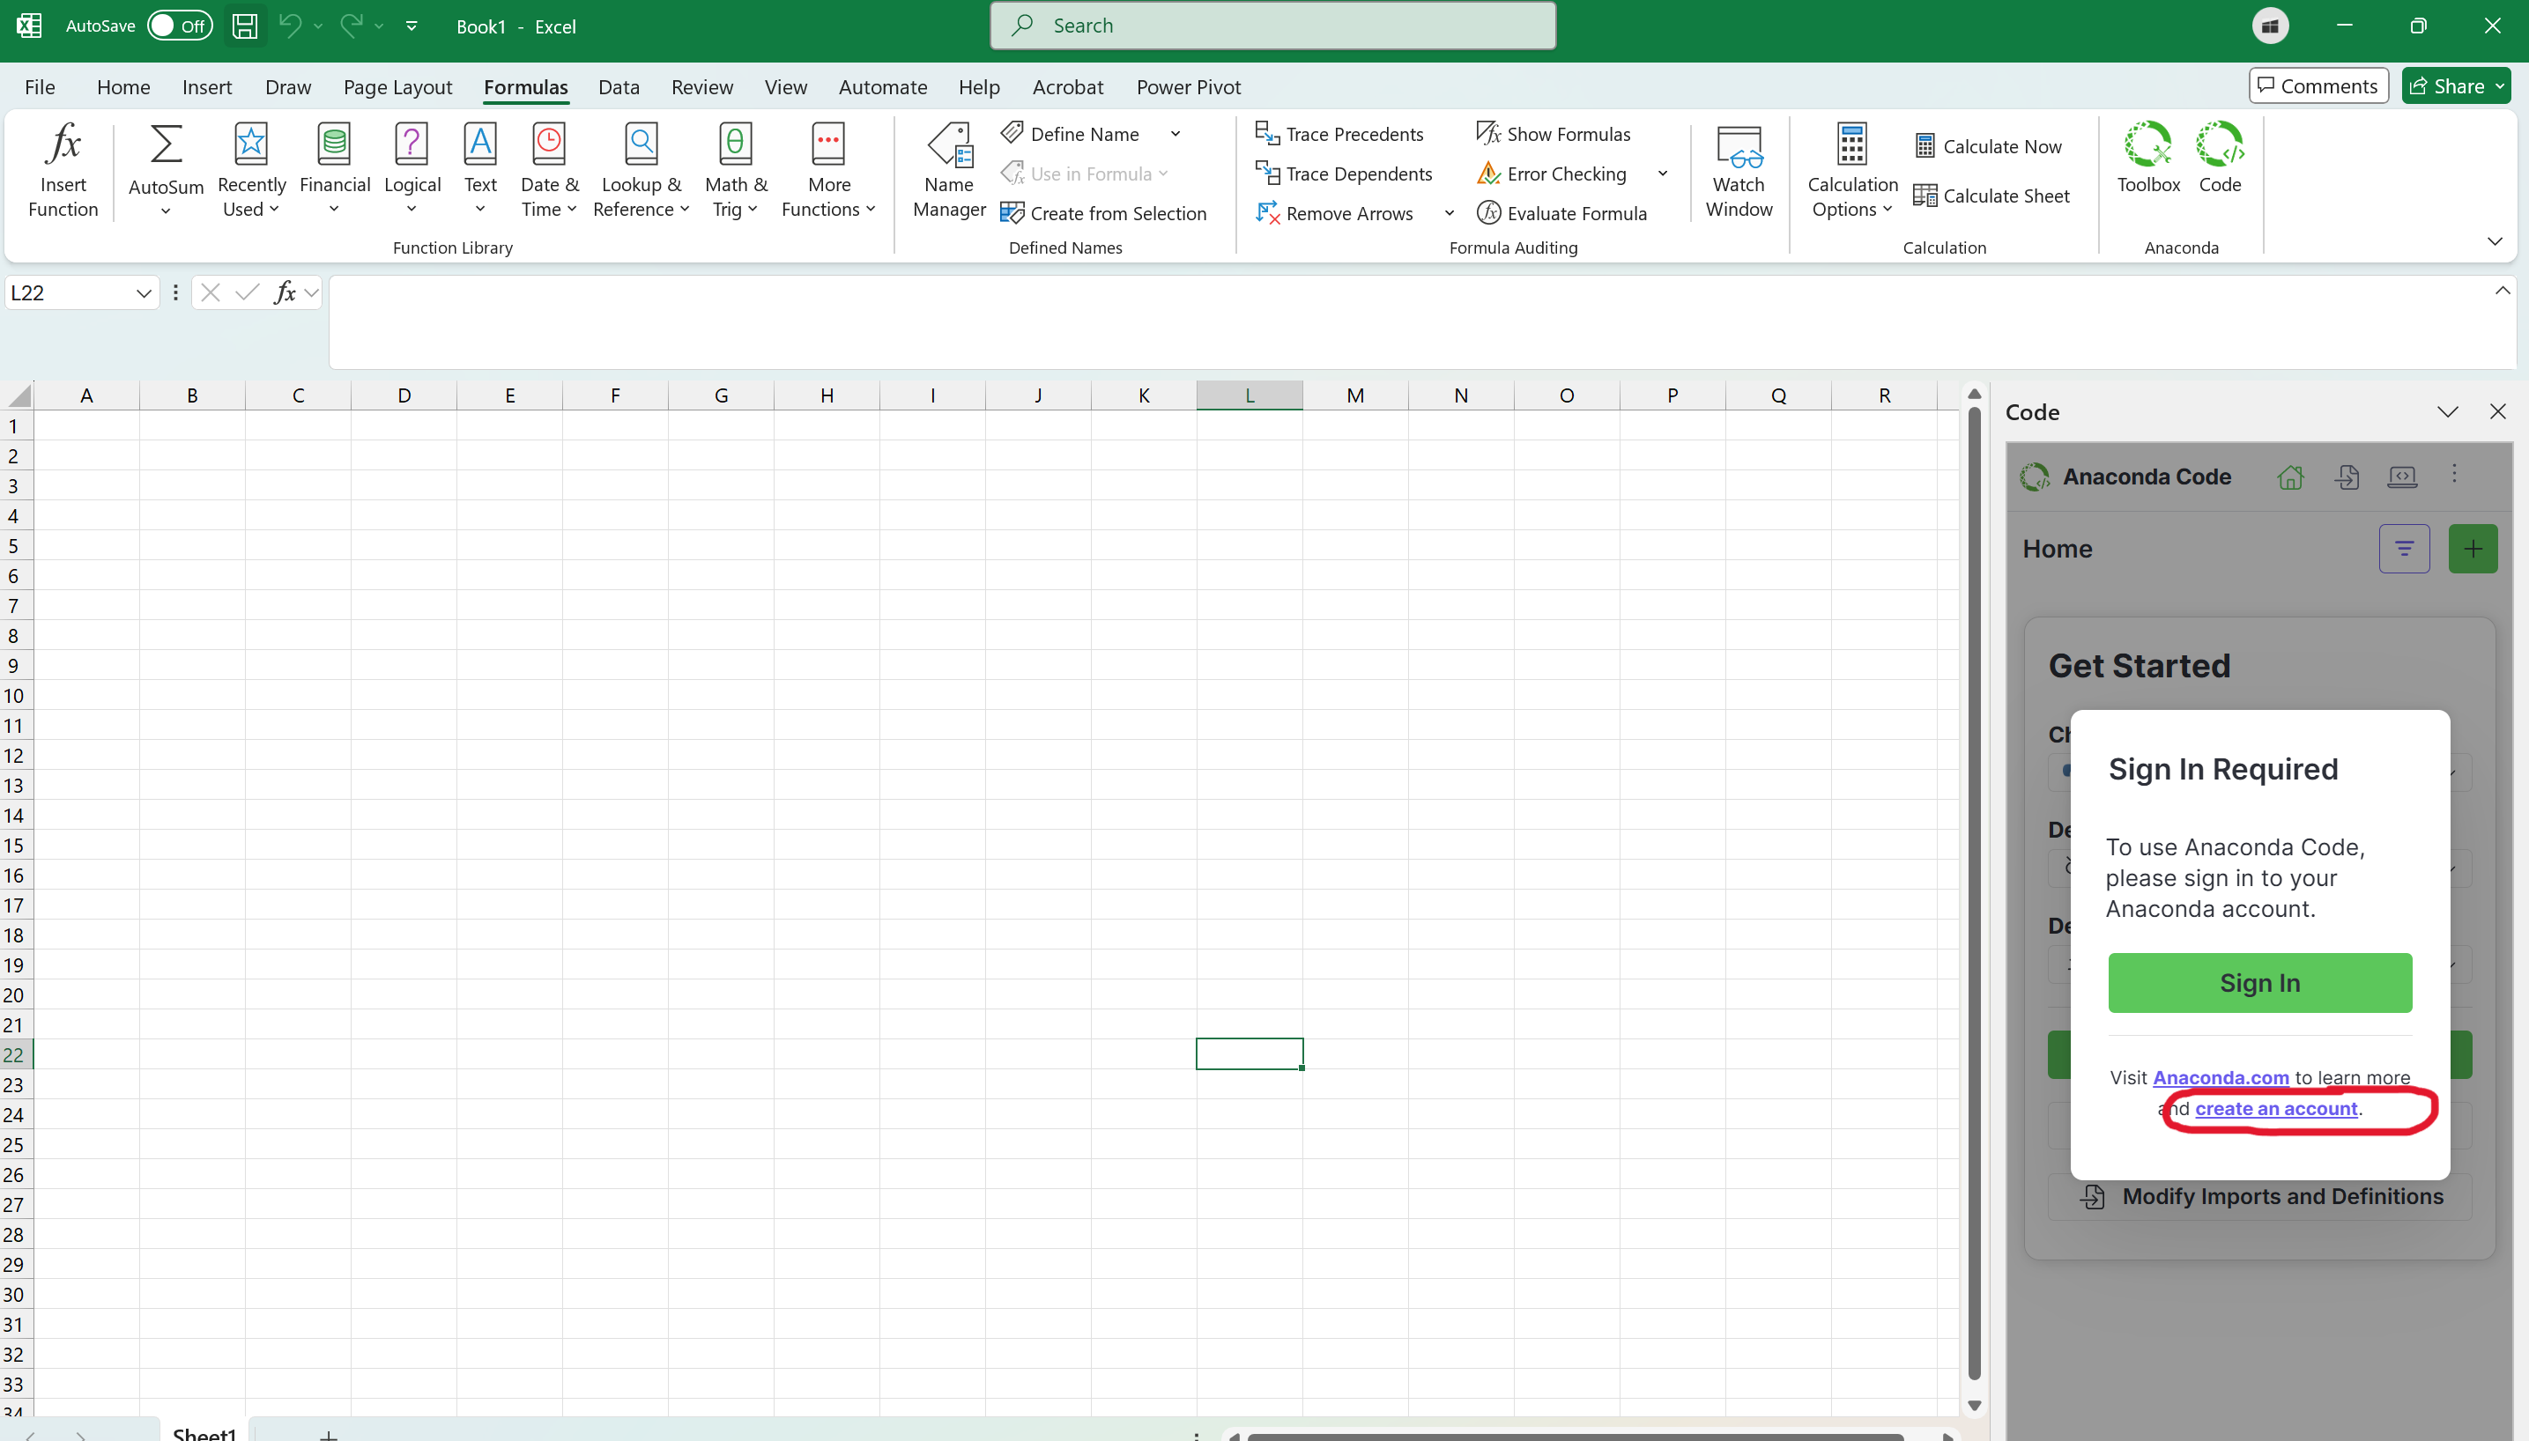Click the Select All corner triangle
This screenshot has width=2529, height=1441.
click(x=18, y=395)
